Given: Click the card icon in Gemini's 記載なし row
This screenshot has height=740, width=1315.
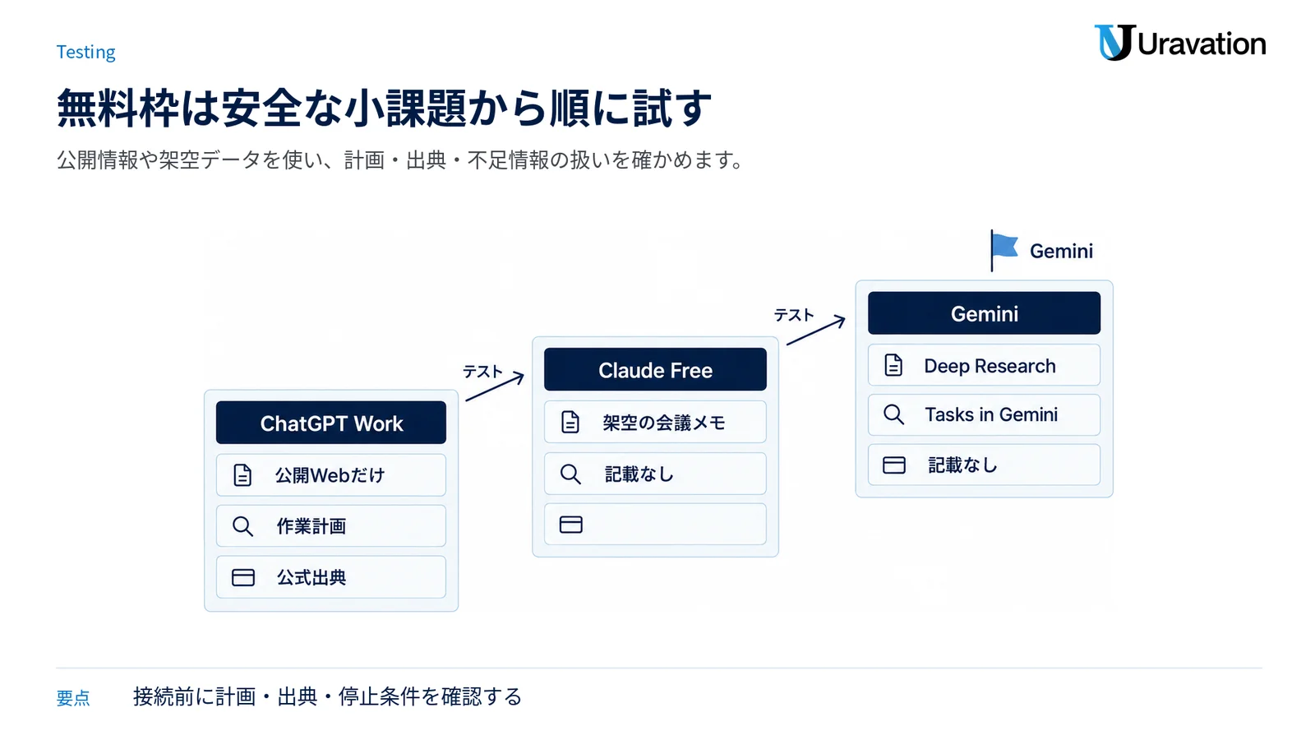Looking at the screenshot, I should tap(894, 465).
